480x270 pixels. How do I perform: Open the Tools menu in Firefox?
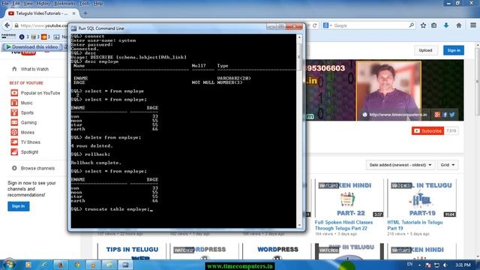84,4
